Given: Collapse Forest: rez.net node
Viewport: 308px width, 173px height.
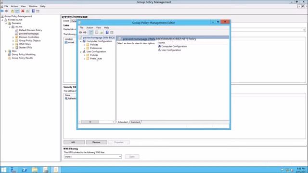Looking at the screenshot, I should point(2,20).
